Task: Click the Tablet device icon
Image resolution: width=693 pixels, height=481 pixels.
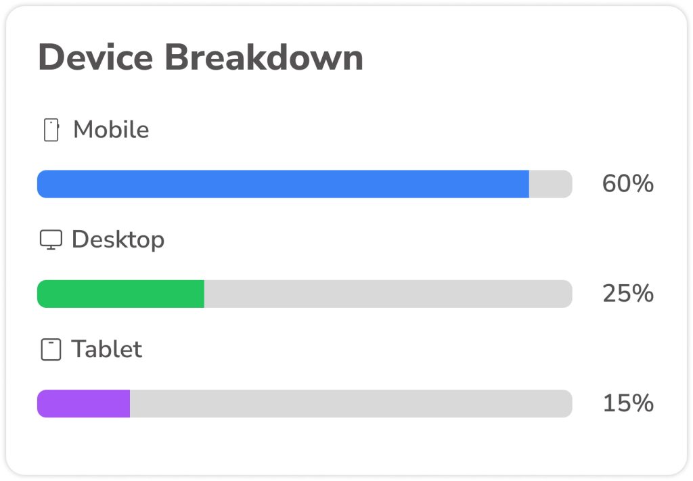Action: point(51,349)
